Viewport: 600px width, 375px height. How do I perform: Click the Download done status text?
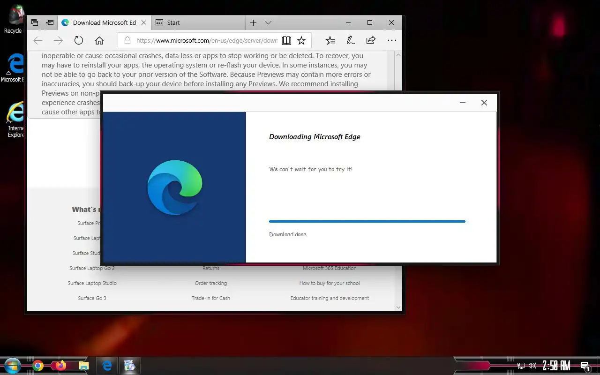[288, 234]
